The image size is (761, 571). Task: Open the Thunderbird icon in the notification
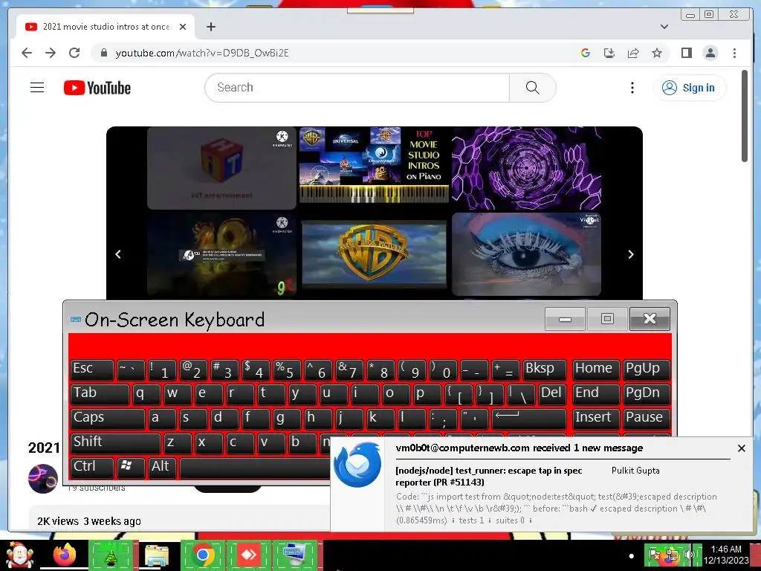click(x=357, y=464)
